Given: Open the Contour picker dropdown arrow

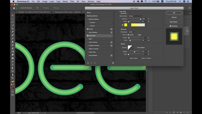Looking at the screenshot, I should (x=133, y=47).
